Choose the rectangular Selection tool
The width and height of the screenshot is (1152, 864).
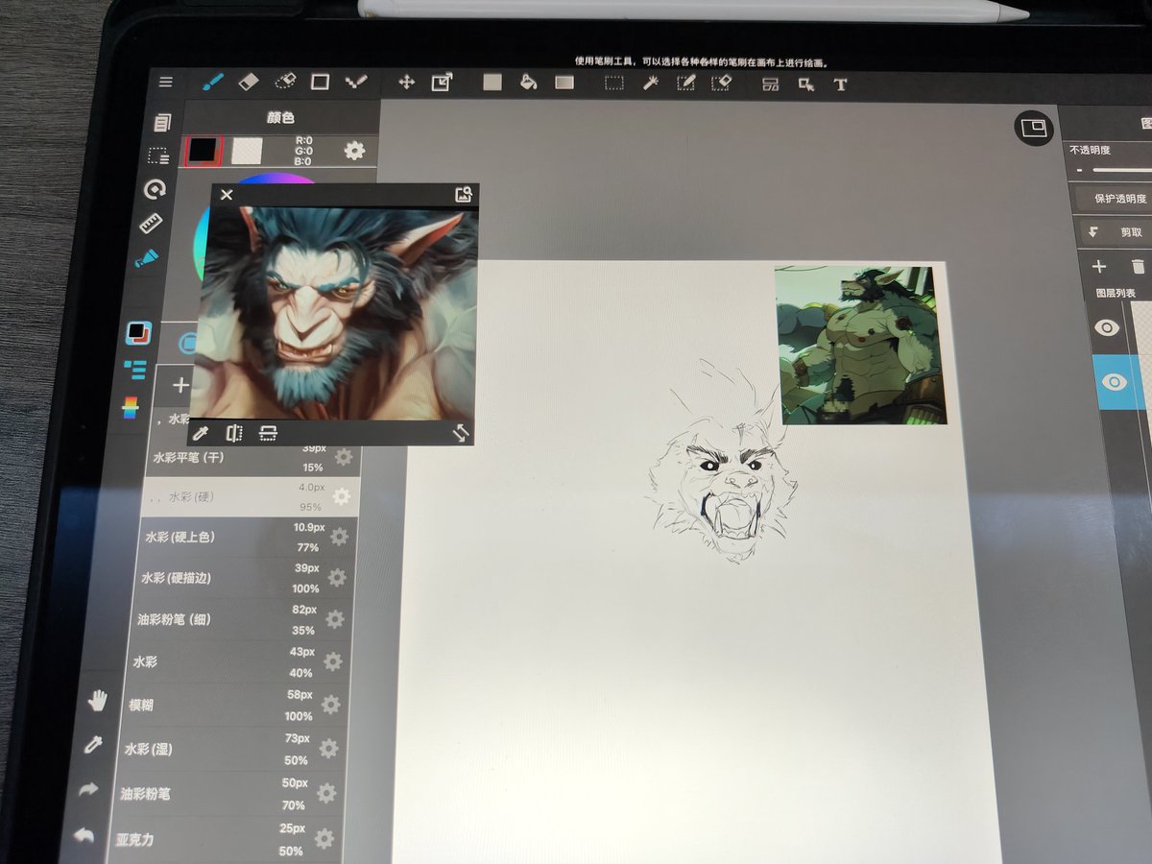613,84
